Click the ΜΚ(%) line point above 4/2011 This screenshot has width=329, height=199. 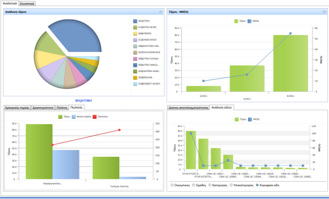point(291,33)
